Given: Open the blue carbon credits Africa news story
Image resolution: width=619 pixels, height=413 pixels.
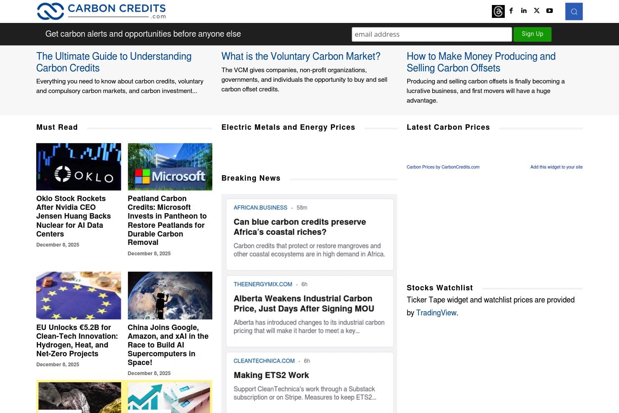Looking at the screenshot, I should click(300, 227).
